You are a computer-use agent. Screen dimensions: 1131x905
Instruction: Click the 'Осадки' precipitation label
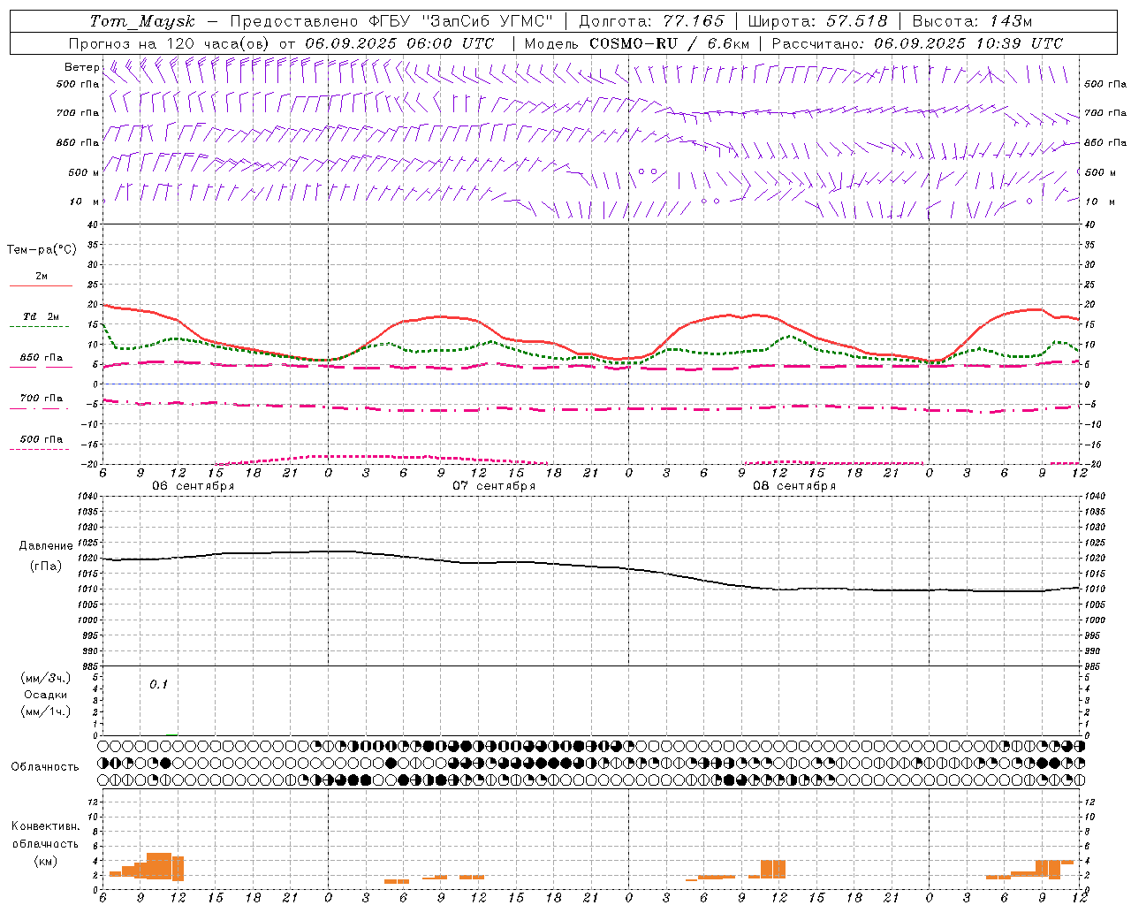click(45, 695)
